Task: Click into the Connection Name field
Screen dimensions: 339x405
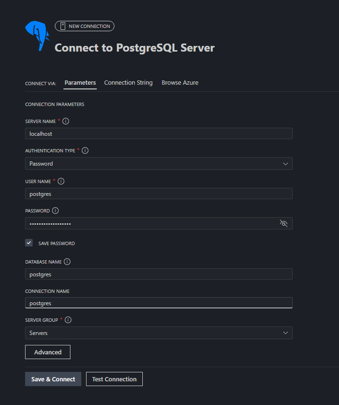Action: [159, 303]
